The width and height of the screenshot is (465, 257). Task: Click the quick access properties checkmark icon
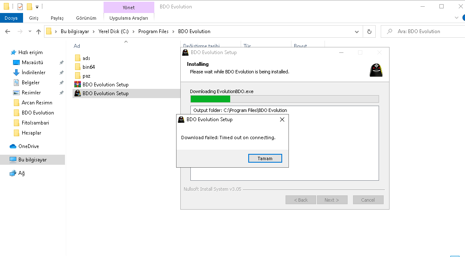[x=20, y=7]
